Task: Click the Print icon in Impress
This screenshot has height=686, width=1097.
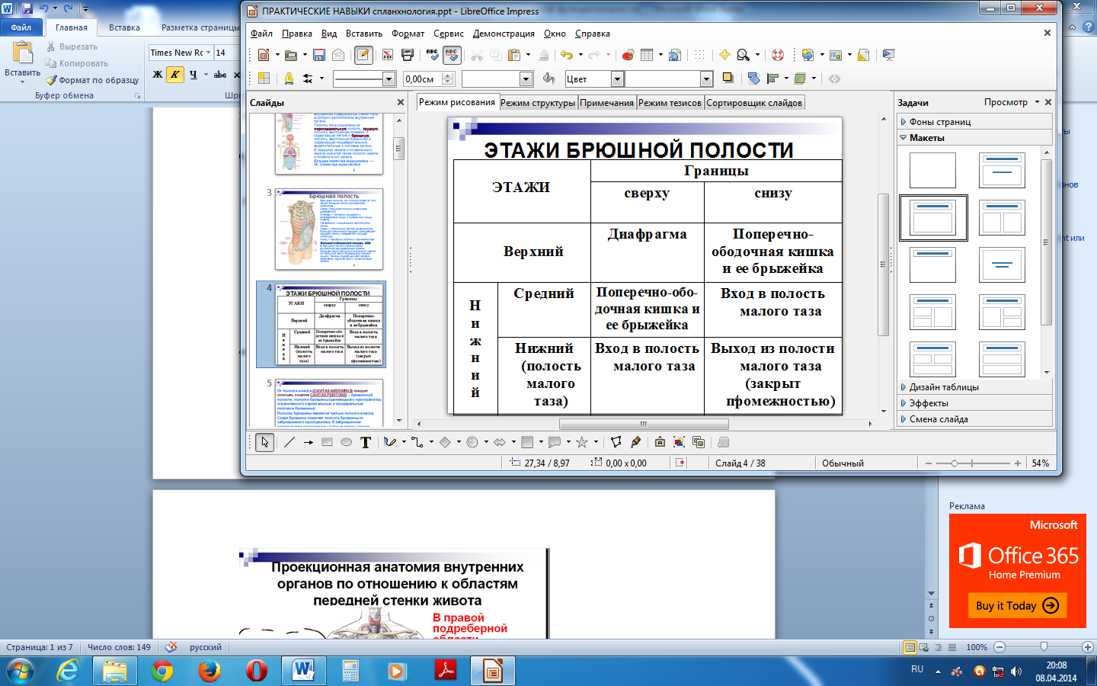Action: 407,55
